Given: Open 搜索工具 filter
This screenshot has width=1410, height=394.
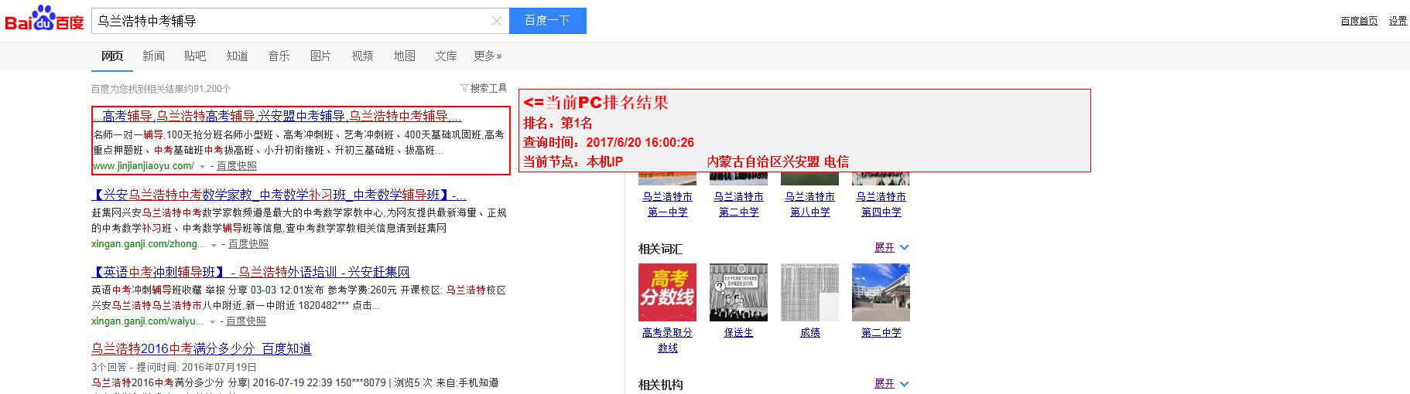Looking at the screenshot, I should (484, 88).
